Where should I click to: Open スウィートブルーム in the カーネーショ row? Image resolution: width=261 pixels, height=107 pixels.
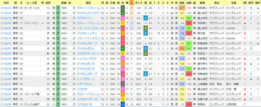88,8
